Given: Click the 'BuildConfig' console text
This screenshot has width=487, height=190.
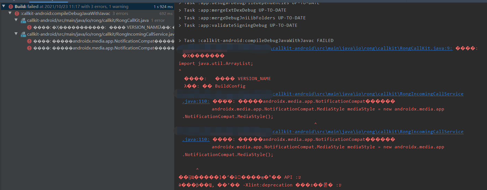Looking at the screenshot, I should (x=230, y=86).
